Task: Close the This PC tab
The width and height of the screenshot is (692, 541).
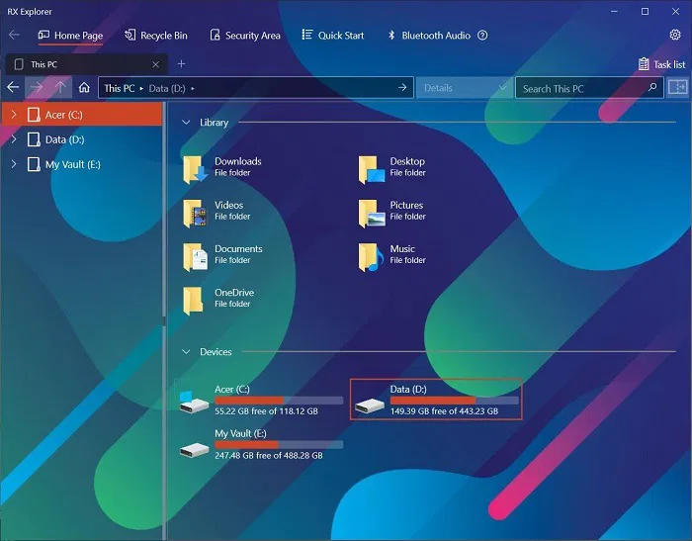Action: coord(156,64)
